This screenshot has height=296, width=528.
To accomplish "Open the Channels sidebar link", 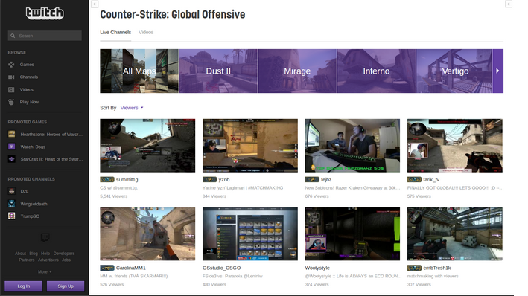I will point(29,77).
